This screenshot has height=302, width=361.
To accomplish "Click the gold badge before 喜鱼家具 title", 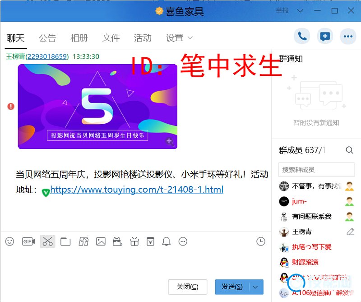I will [159, 11].
